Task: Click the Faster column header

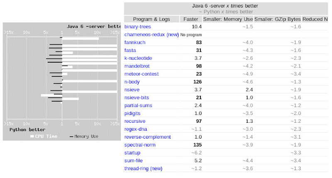Action: pos(191,19)
